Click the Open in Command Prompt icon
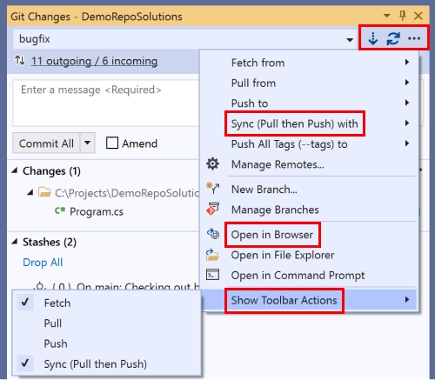This screenshot has height=380, width=435. 212,275
